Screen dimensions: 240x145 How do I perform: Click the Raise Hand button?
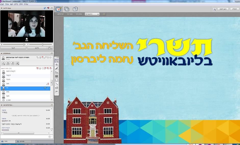point(13,63)
